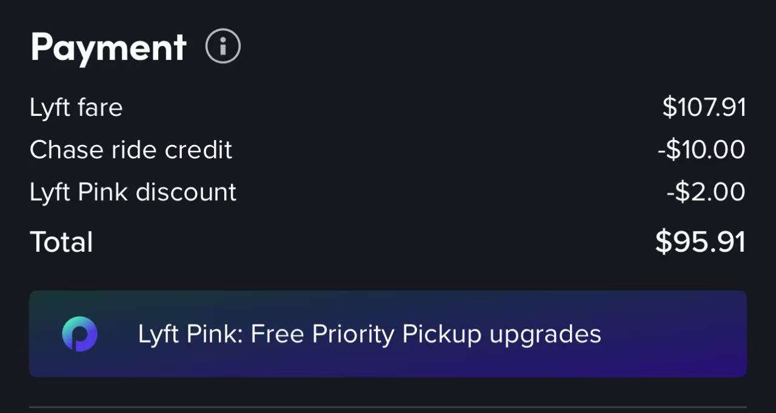The height and width of the screenshot is (413, 776).
Task: Select the Lyft Pink discount label
Action: pos(133,192)
